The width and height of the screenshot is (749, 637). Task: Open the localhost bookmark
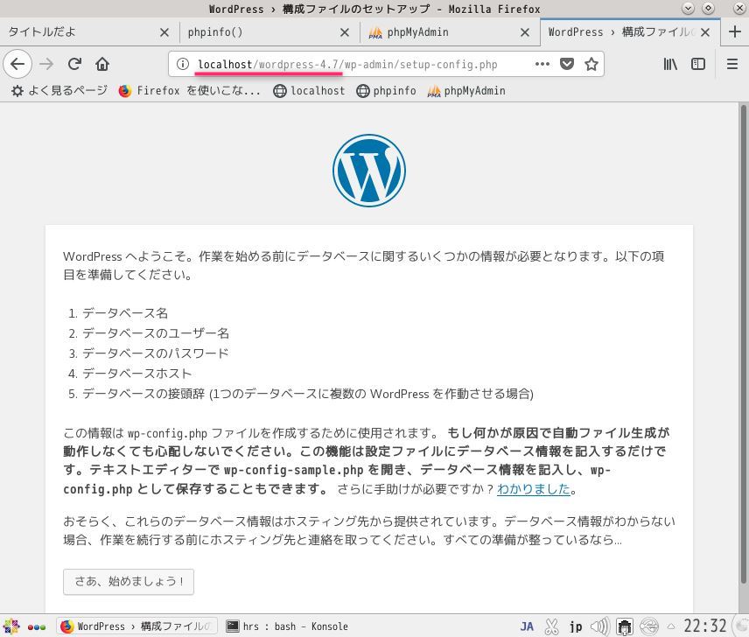point(309,91)
